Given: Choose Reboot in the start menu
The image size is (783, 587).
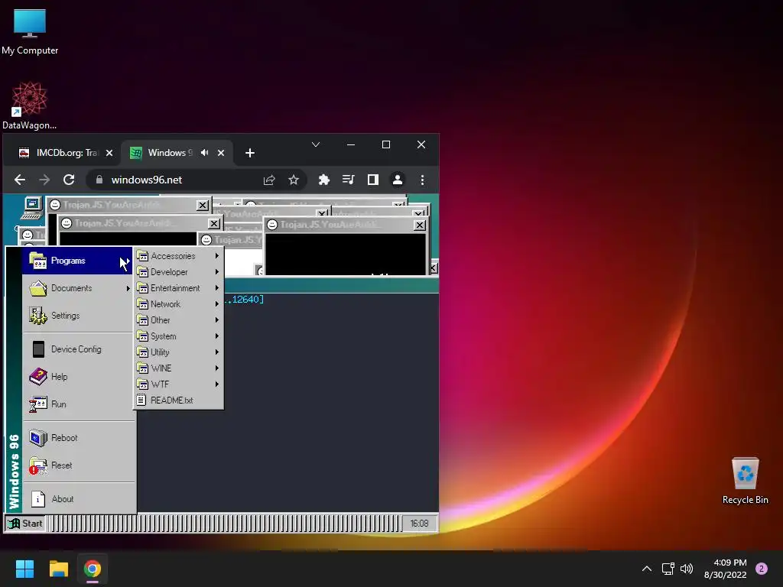Looking at the screenshot, I should (x=77, y=438).
